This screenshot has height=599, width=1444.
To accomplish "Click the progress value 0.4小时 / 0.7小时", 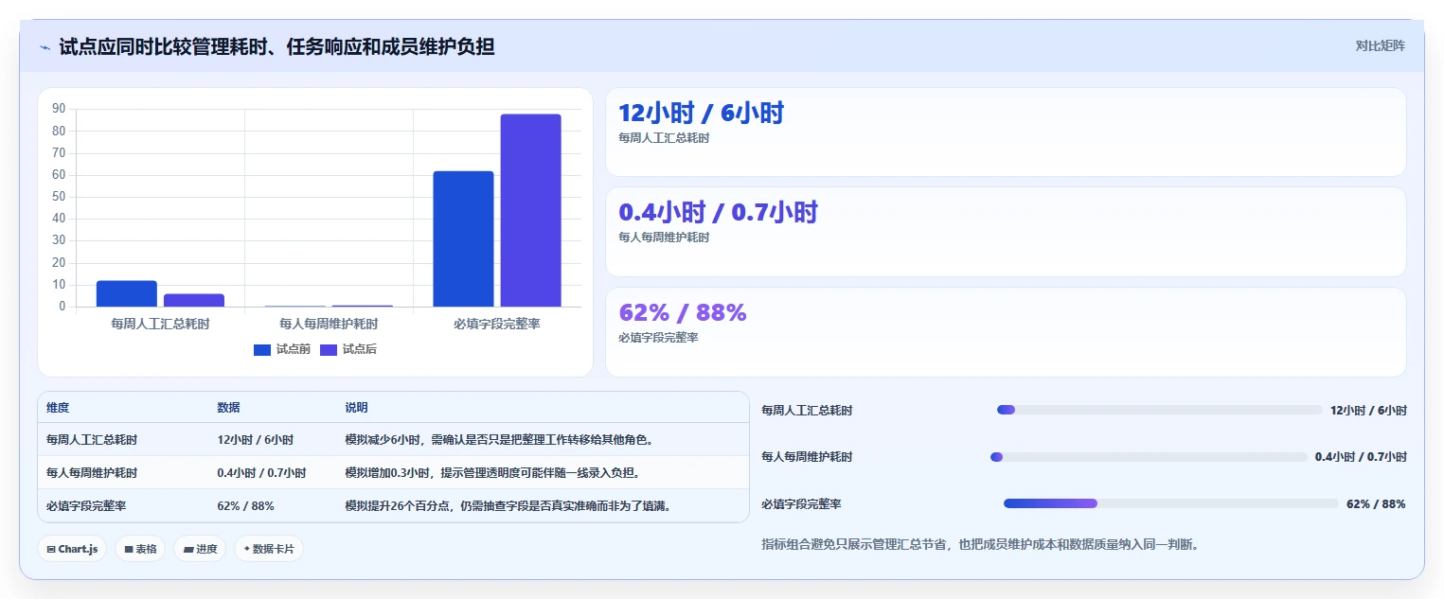I will (x=1361, y=457).
